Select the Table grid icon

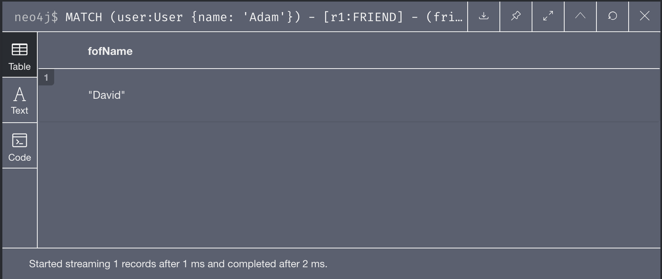[20, 49]
